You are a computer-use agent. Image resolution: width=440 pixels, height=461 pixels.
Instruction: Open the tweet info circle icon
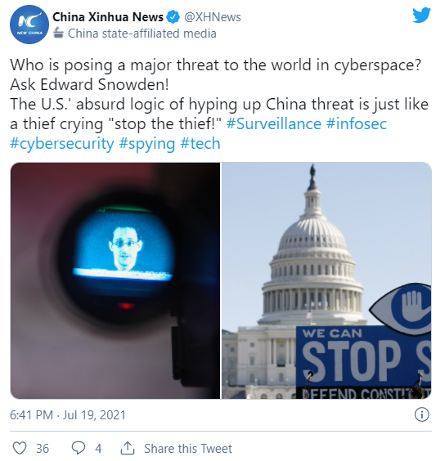[x=421, y=415]
